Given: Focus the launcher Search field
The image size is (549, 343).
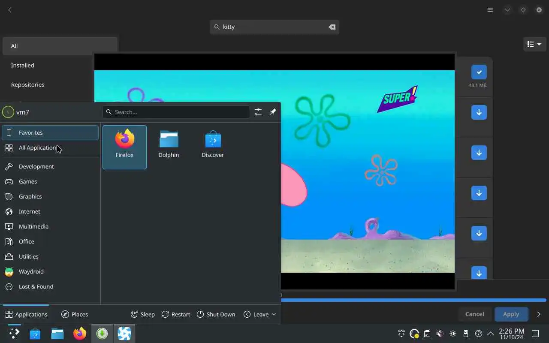Looking at the screenshot, I should coord(176,112).
